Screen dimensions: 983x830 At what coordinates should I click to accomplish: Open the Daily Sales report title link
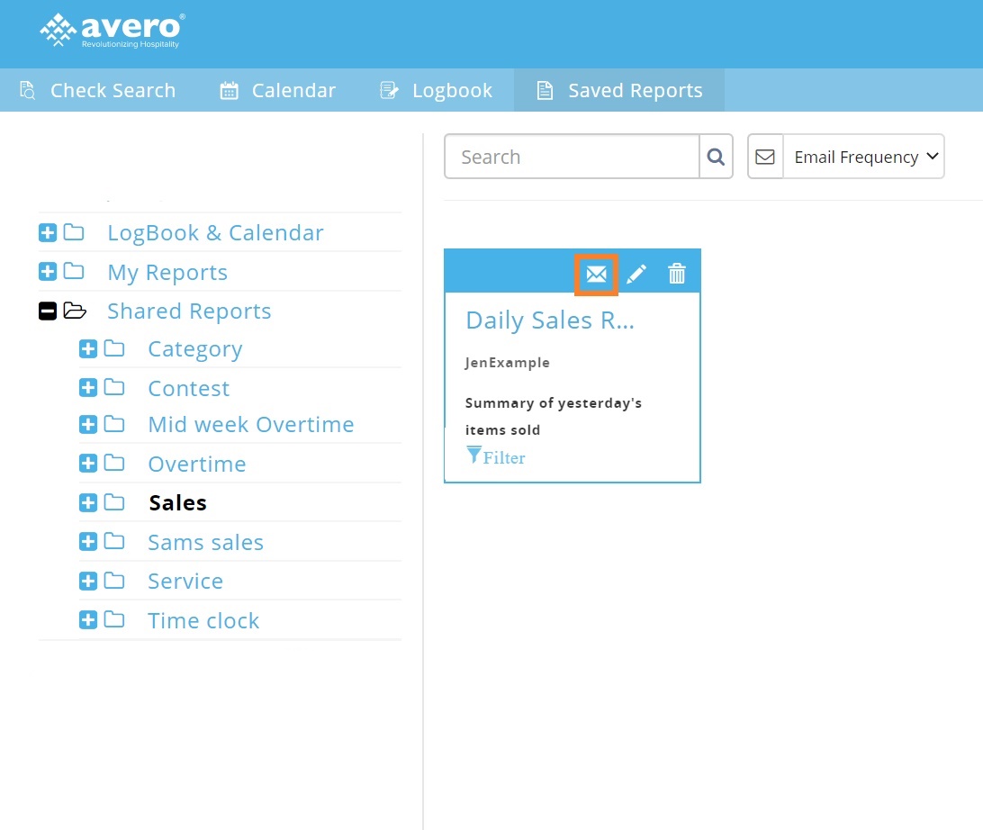click(549, 321)
